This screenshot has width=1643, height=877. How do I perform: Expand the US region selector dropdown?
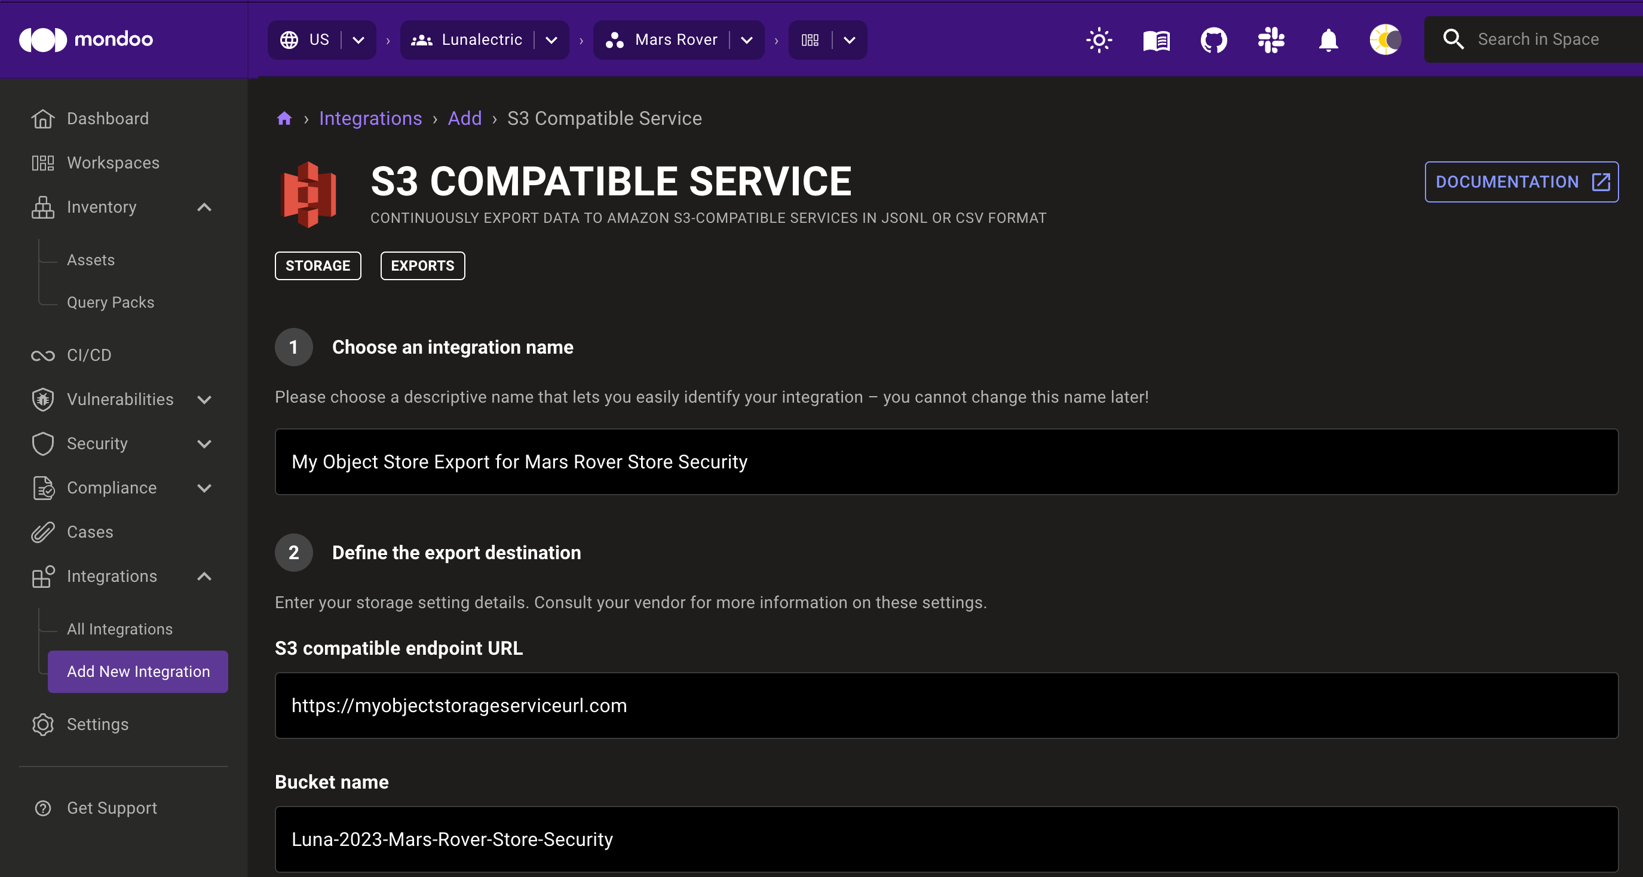click(357, 39)
